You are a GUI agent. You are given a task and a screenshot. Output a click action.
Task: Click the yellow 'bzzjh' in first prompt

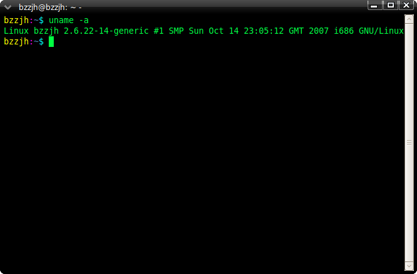click(x=16, y=20)
